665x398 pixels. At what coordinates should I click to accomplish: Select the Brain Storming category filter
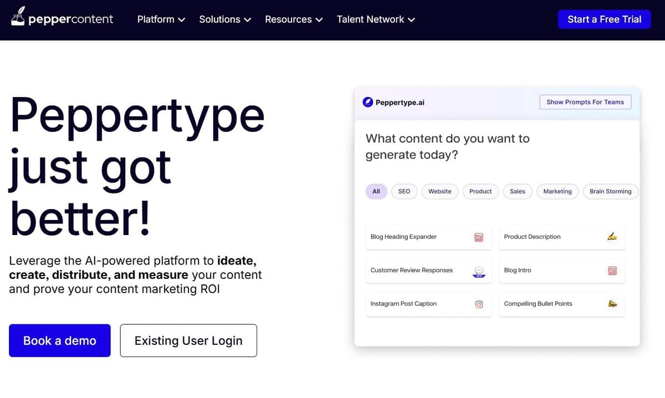click(x=611, y=191)
